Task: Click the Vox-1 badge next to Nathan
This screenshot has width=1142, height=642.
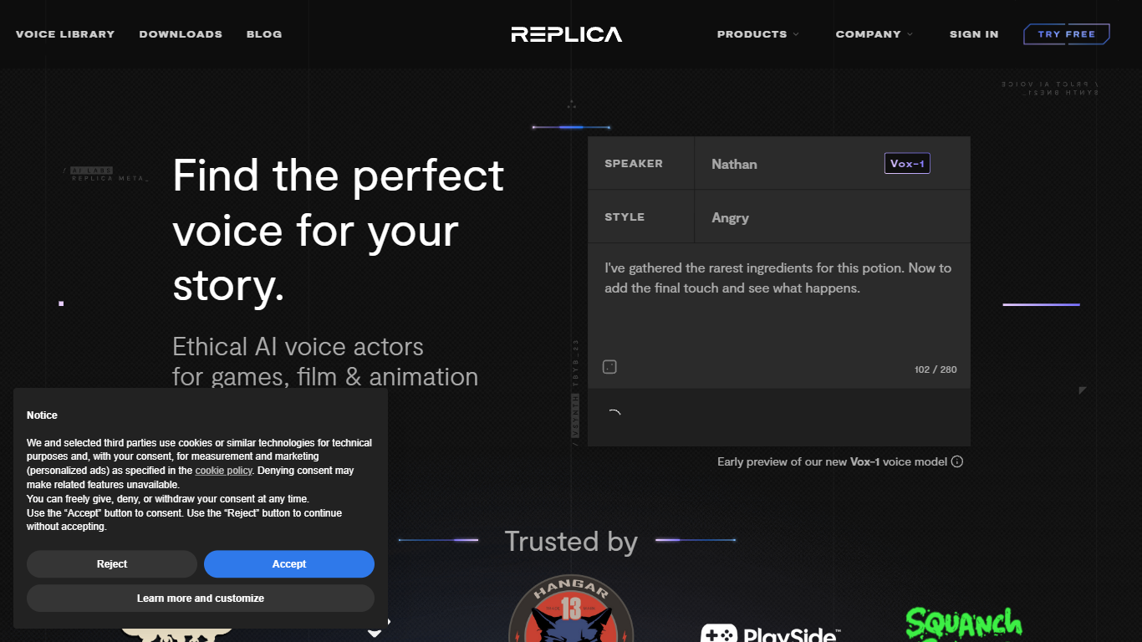Action: coord(906,164)
